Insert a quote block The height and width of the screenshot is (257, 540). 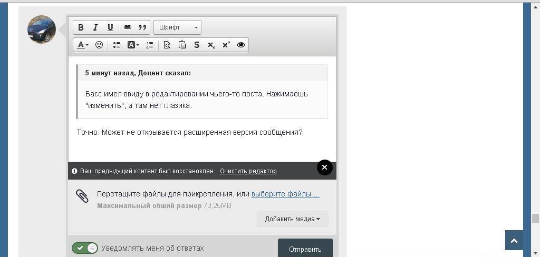click(x=142, y=27)
